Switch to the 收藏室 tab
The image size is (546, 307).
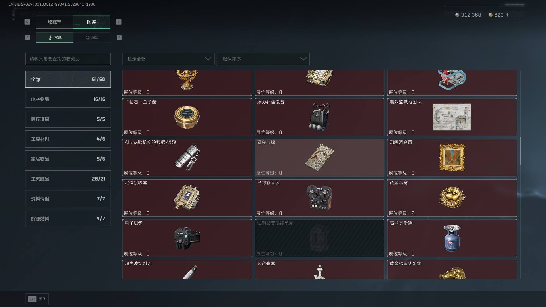coord(55,22)
